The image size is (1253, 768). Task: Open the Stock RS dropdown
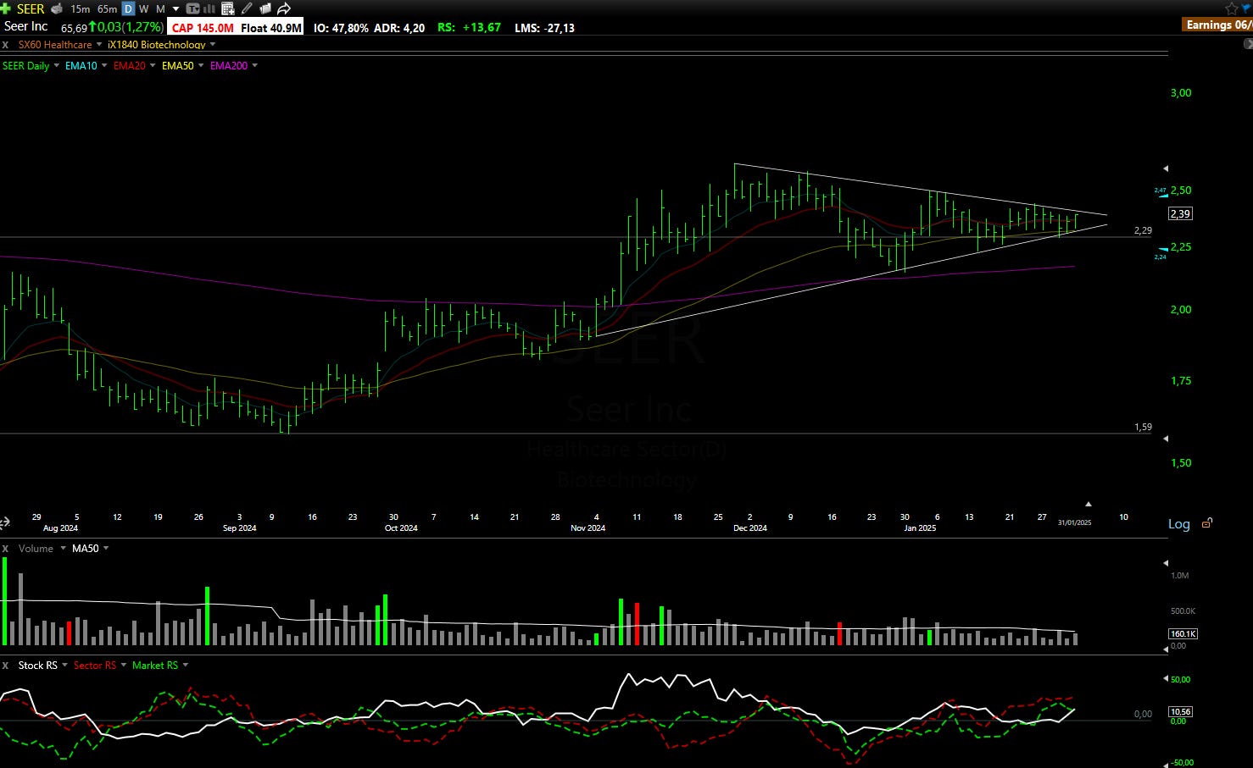point(65,666)
